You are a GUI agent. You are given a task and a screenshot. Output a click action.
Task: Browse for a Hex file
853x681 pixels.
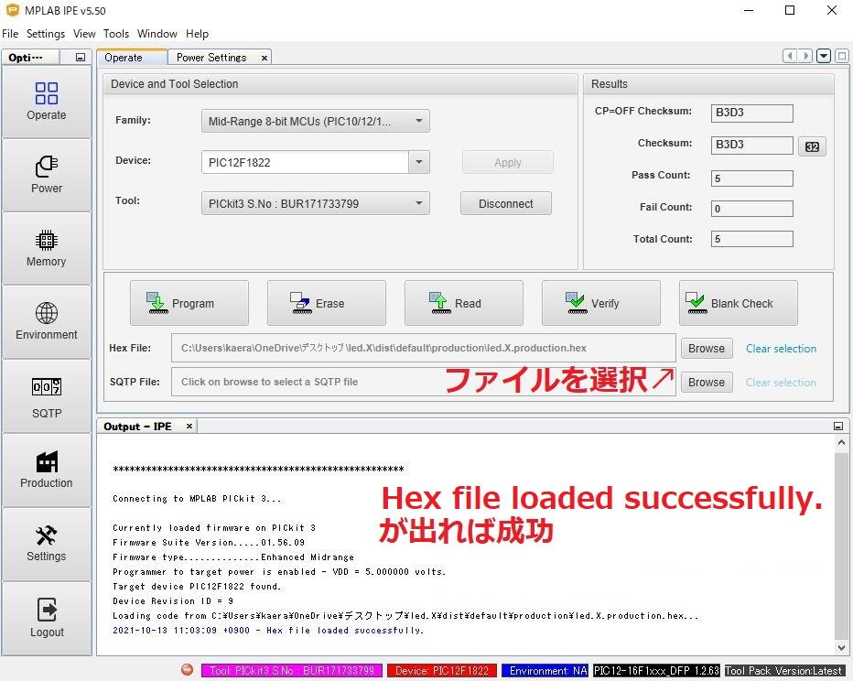click(x=707, y=348)
